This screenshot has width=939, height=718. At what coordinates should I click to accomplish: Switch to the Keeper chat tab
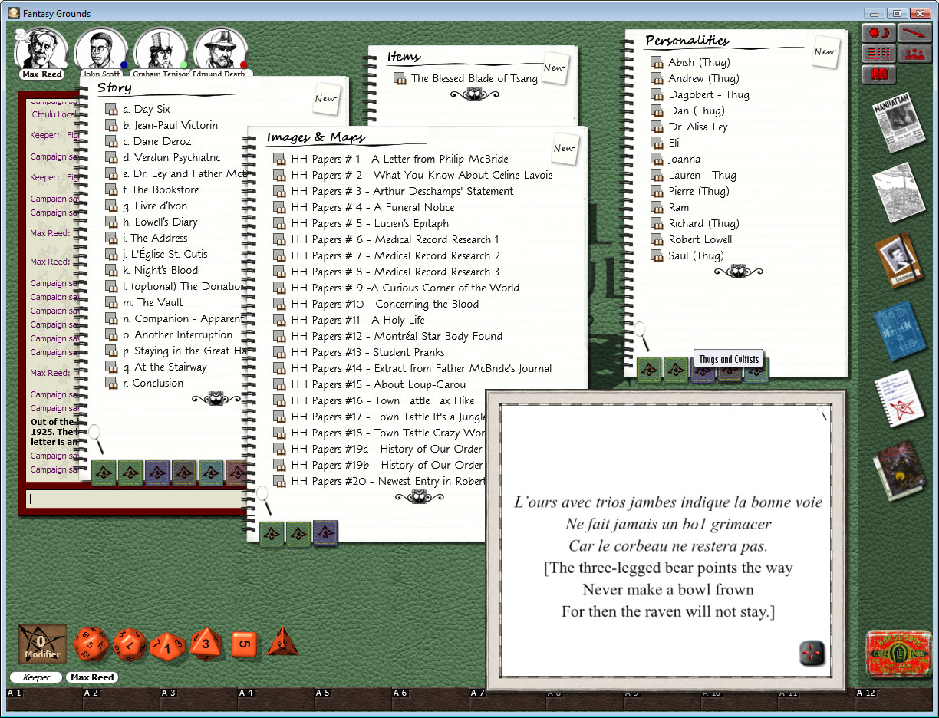point(35,677)
